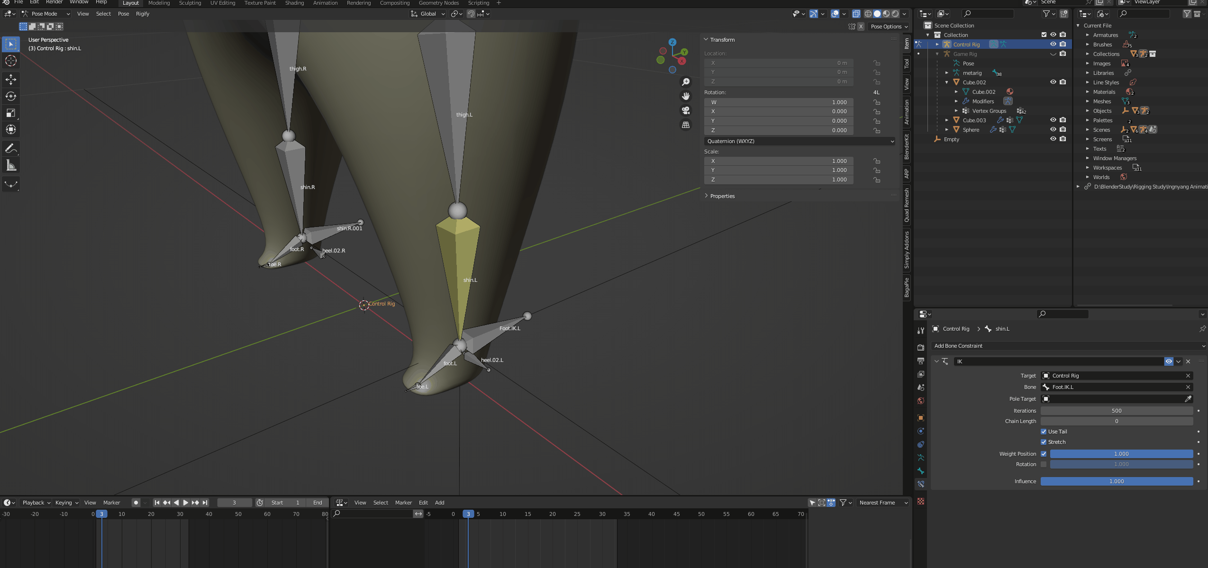Uncheck the Use Tail checkbox
Image resolution: width=1208 pixels, height=568 pixels.
pos(1044,432)
